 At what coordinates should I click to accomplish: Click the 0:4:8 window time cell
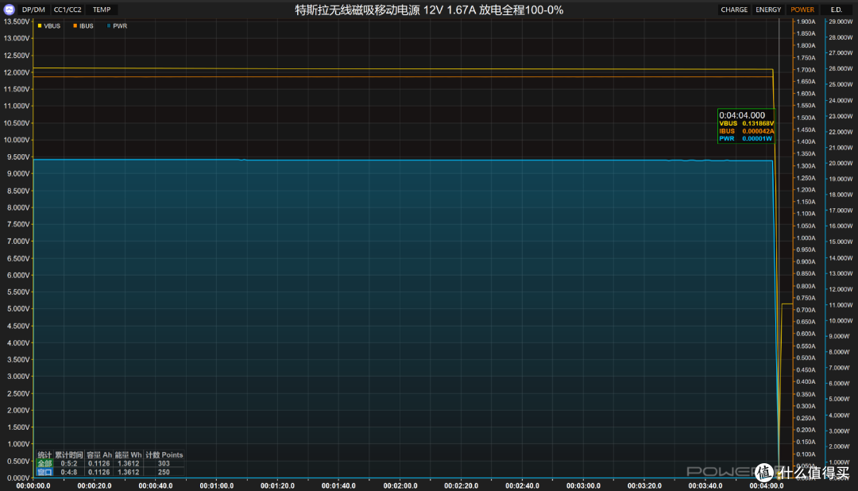[x=69, y=472]
